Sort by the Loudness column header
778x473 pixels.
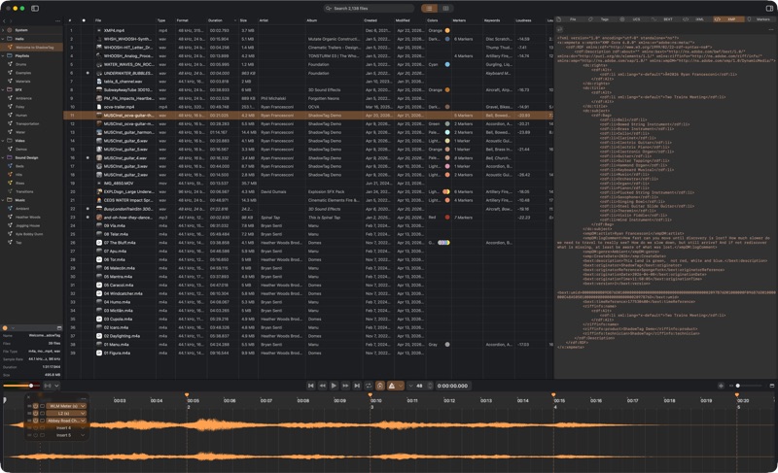click(530, 20)
